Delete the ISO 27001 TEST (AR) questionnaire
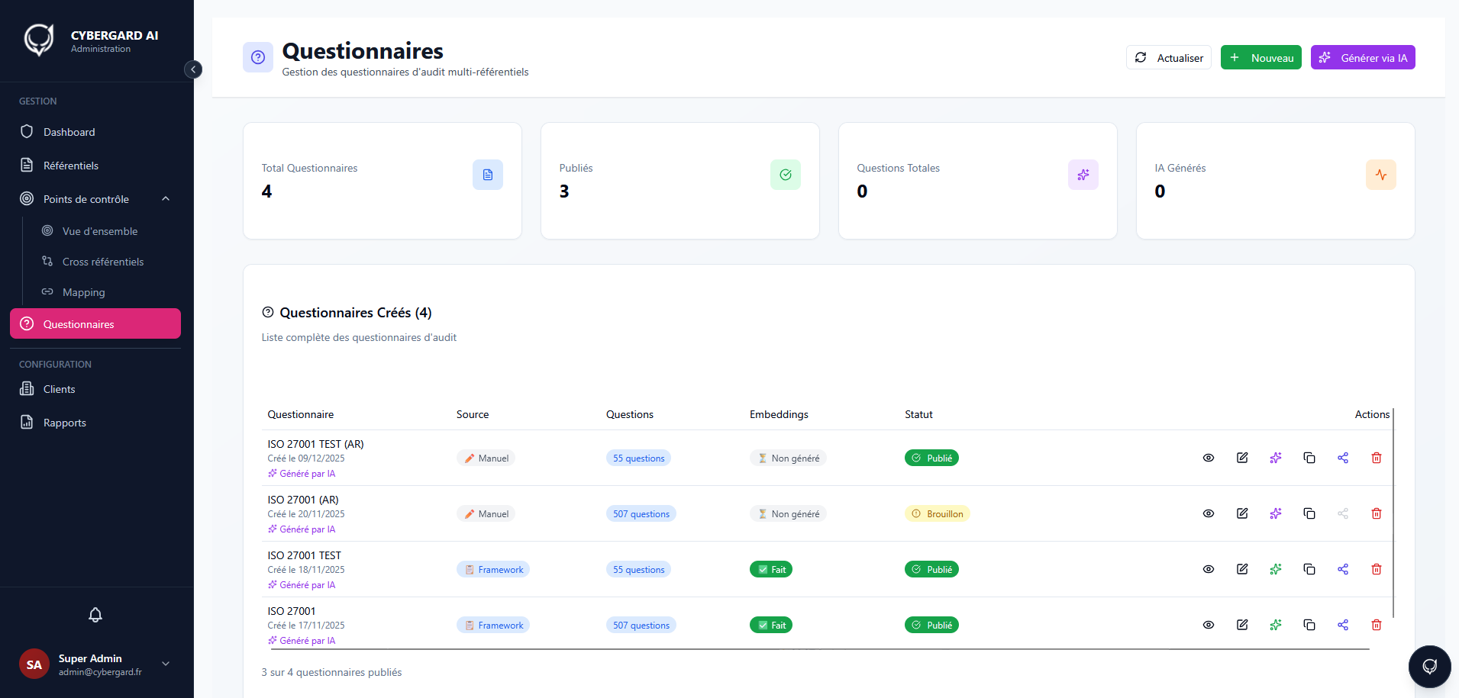The height and width of the screenshot is (698, 1459). [1377, 458]
